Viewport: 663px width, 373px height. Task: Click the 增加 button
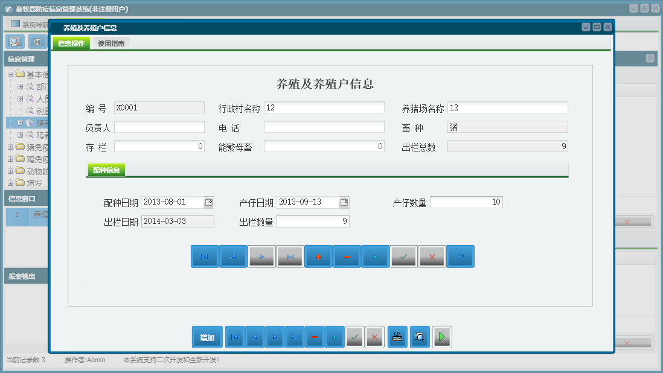207,337
